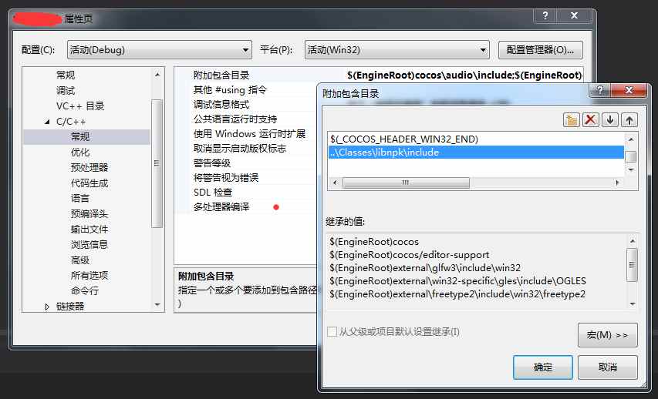The image size is (658, 399).
Task: Toggle 从父级或项目默认设置继承 checkbox
Action: click(332, 332)
